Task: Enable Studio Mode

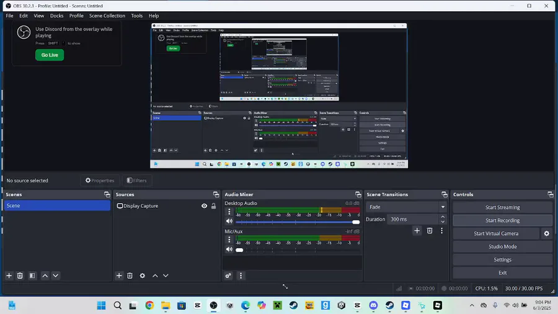Action: pyautogui.click(x=502, y=246)
